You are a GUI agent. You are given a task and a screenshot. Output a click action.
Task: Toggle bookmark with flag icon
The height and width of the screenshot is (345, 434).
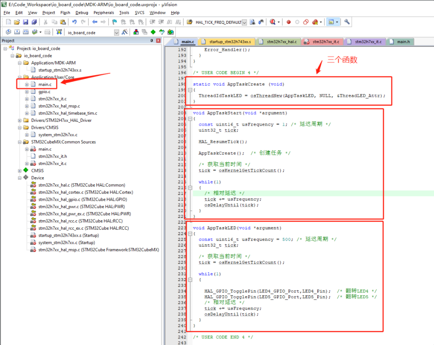coord(113,22)
